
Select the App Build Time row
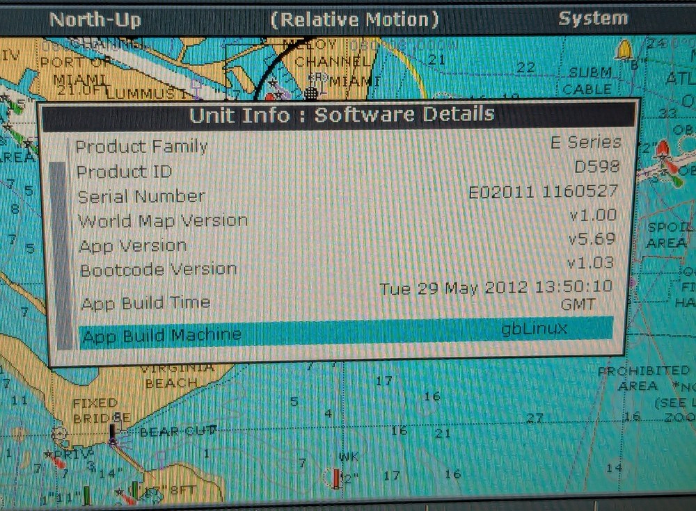347,296
